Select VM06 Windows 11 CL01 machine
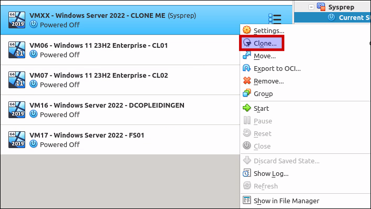The width and height of the screenshot is (371, 209). 120,50
